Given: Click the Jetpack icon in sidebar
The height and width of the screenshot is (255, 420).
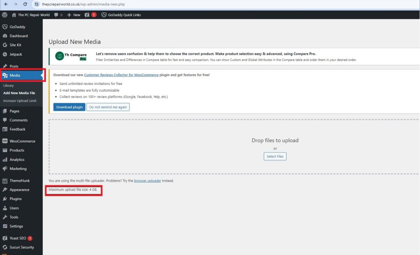Looking at the screenshot, I should (x=5, y=54).
